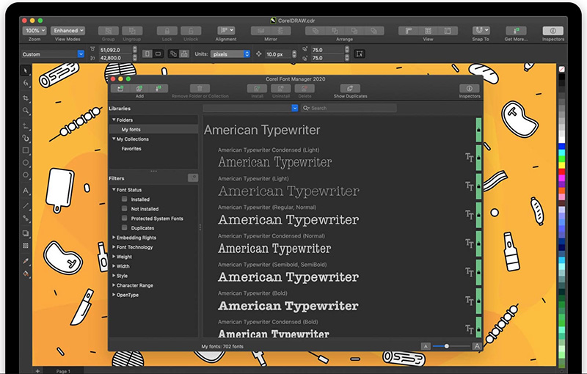Click the Group icon in CorelDRAW toolbar

click(x=108, y=31)
